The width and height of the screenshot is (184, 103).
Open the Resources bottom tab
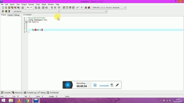17,93
